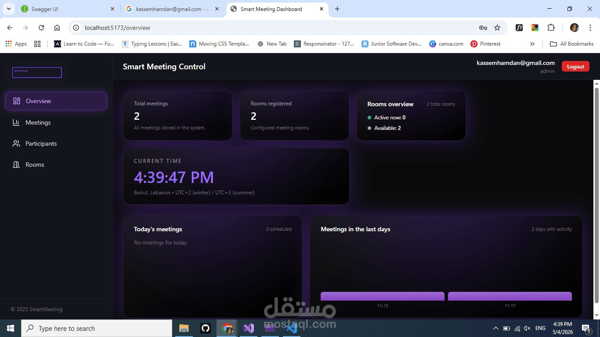Open the Windows notification center

click(586, 328)
